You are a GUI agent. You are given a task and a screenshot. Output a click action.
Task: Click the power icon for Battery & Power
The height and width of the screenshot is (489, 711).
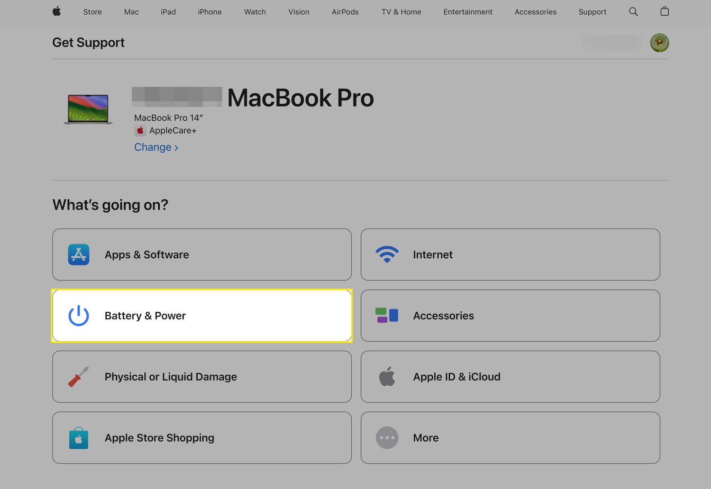[x=79, y=316]
